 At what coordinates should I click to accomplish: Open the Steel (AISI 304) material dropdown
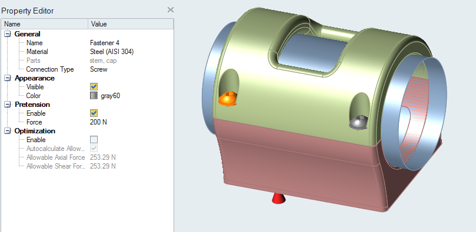pyautogui.click(x=131, y=52)
